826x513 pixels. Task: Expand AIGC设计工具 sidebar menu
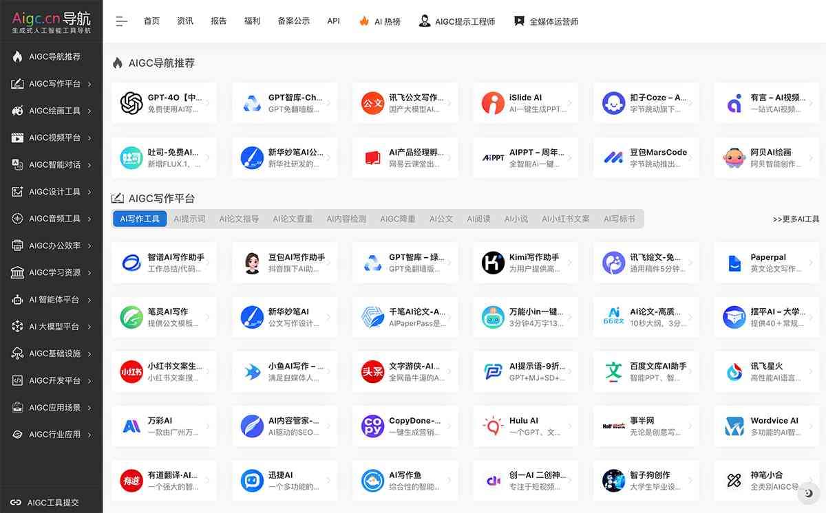(x=51, y=192)
